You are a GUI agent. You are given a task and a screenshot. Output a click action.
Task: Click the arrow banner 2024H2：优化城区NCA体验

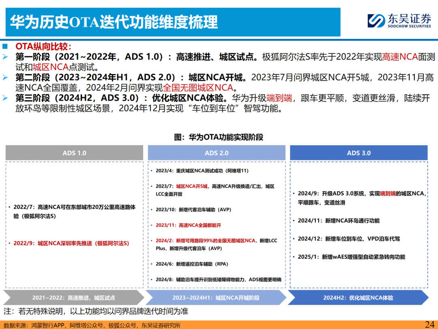tap(358, 297)
